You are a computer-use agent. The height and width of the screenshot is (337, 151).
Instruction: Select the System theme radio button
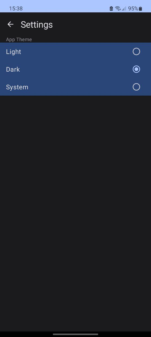coord(136,87)
